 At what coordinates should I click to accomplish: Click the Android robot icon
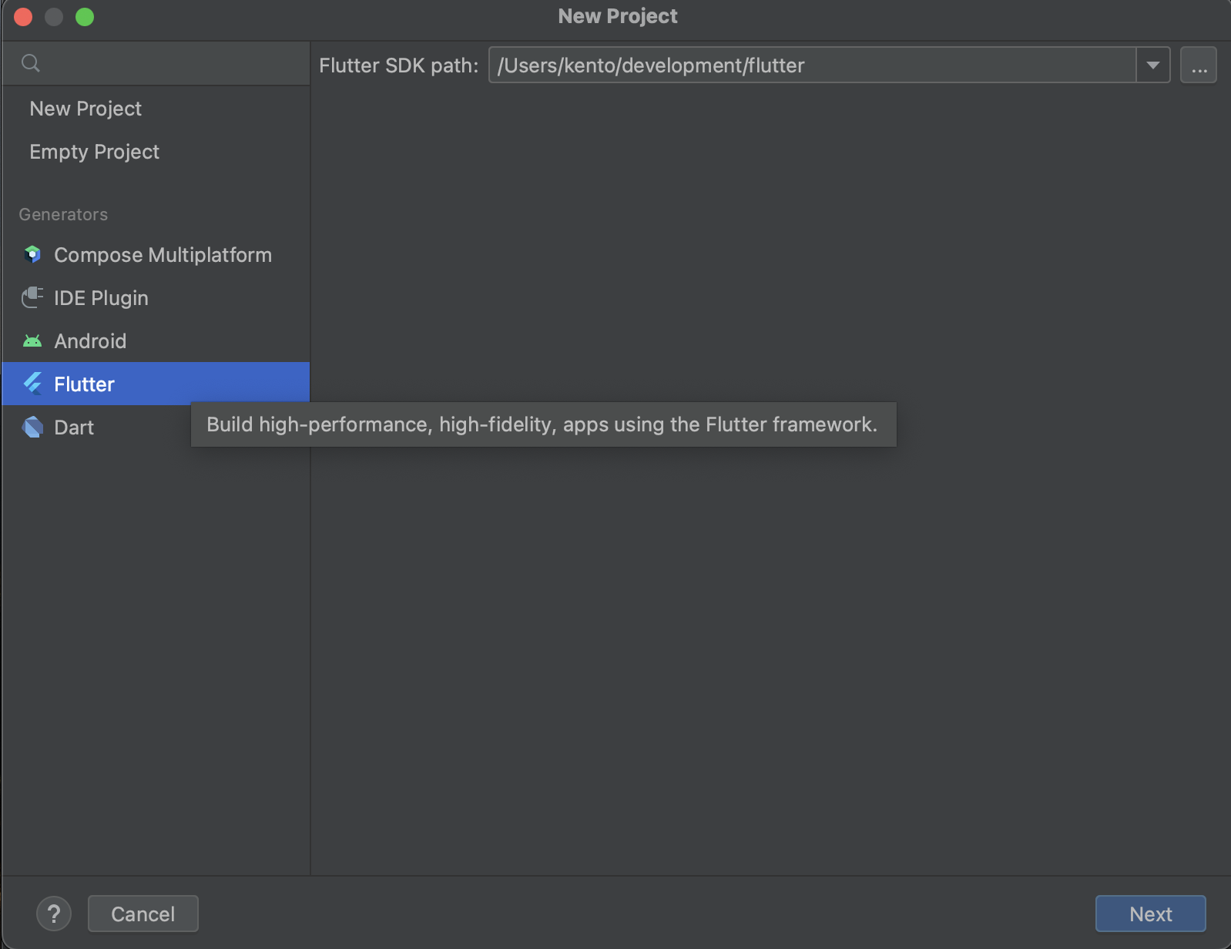pyautogui.click(x=32, y=341)
